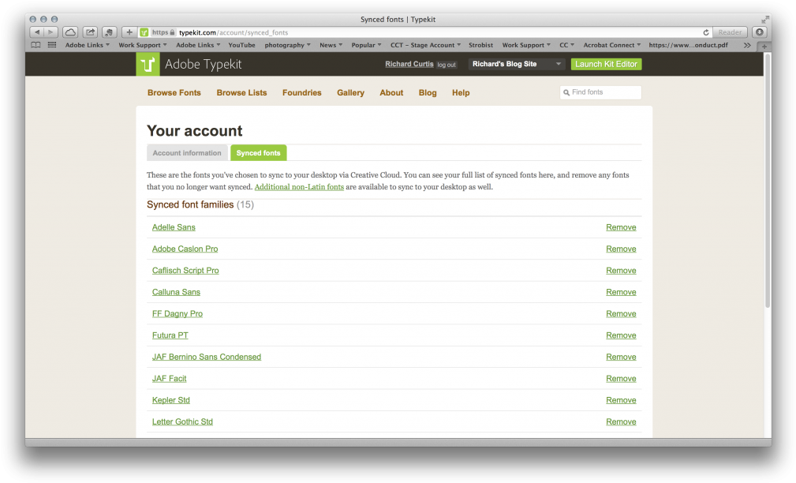Click the Reader button in the address bar
This screenshot has width=796, height=483.
tap(728, 32)
